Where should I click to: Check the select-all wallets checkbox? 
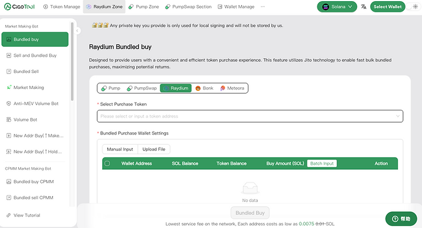(107, 164)
